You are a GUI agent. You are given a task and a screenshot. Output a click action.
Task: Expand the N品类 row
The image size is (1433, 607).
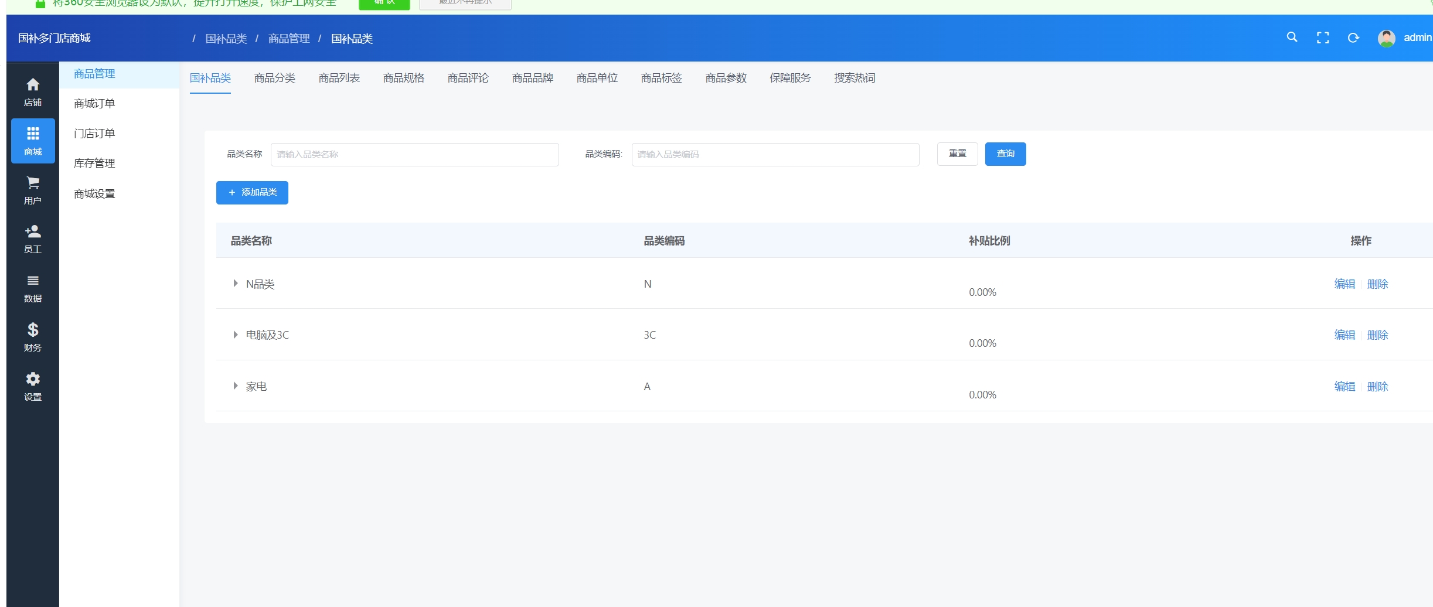pos(236,284)
